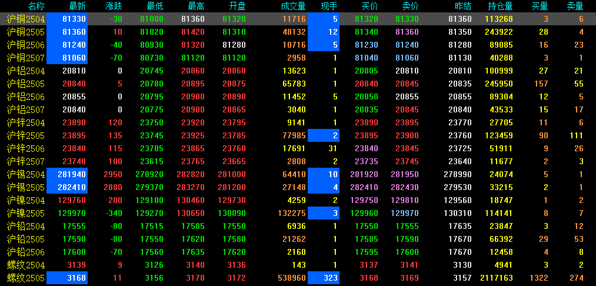Select the 沪镍2504 contract name
Image resolution: width=596 pixels, height=286 pixels.
coord(26,200)
